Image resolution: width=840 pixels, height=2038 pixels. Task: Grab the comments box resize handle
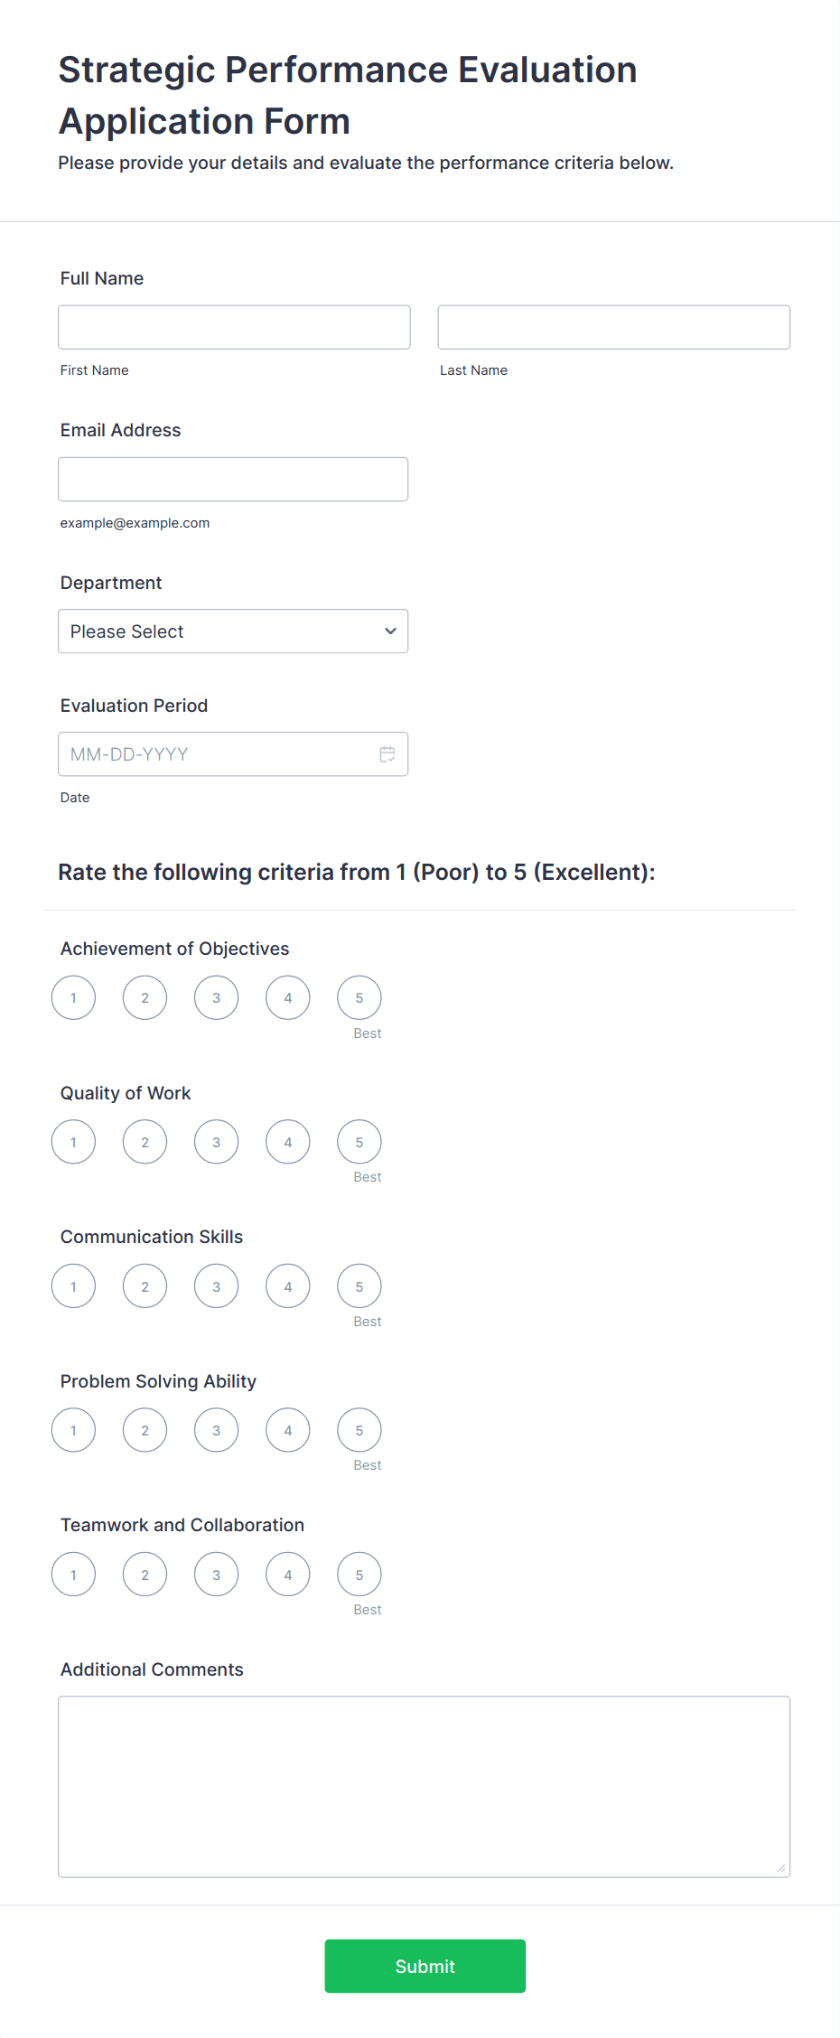click(x=781, y=1868)
